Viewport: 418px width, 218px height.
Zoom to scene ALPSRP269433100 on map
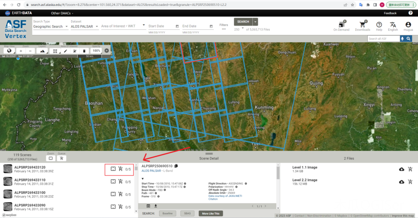point(113,194)
